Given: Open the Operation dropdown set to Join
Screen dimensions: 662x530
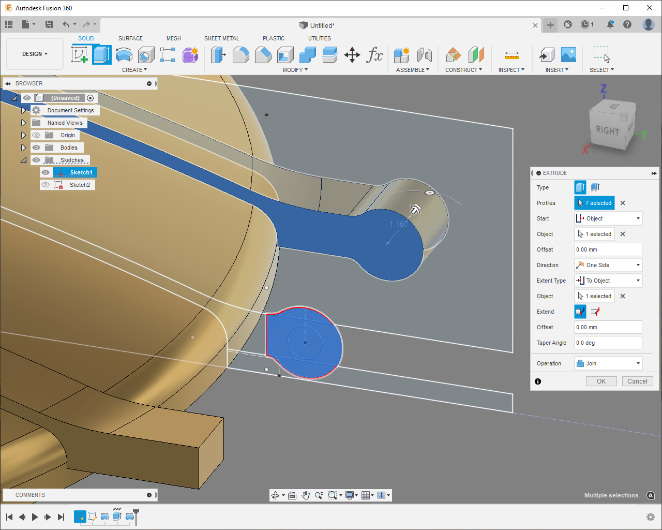Looking at the screenshot, I should [608, 363].
